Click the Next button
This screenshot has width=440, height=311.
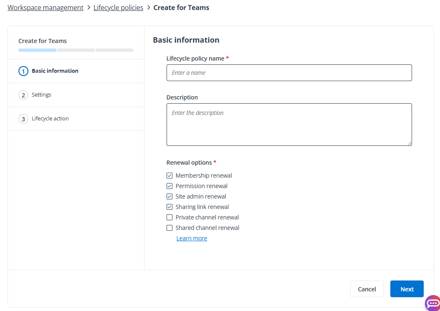coord(407,289)
